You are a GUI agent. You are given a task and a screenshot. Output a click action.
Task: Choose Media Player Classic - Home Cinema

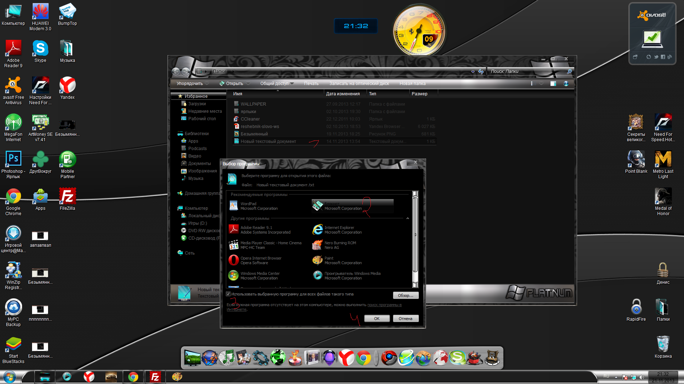pos(265,245)
